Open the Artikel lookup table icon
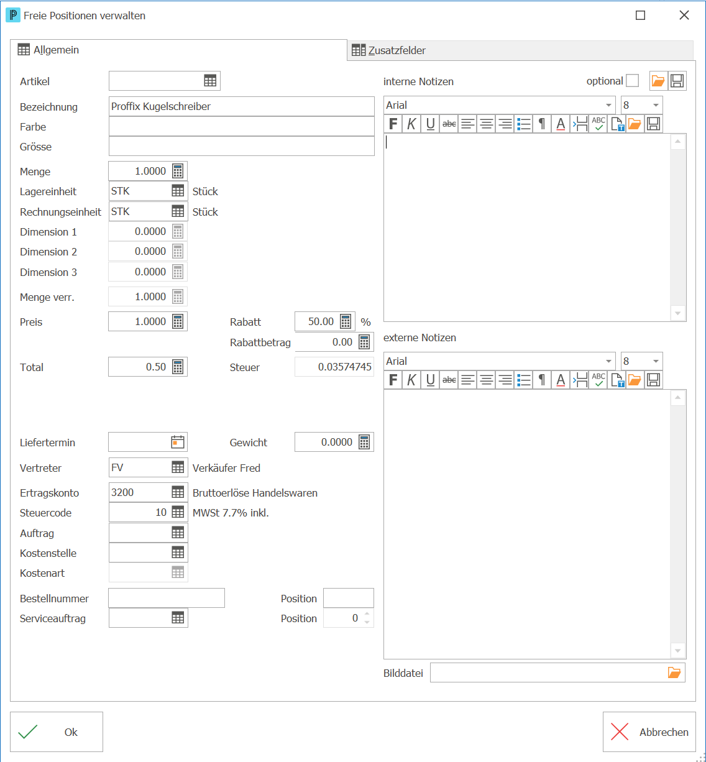This screenshot has width=706, height=762. (210, 81)
